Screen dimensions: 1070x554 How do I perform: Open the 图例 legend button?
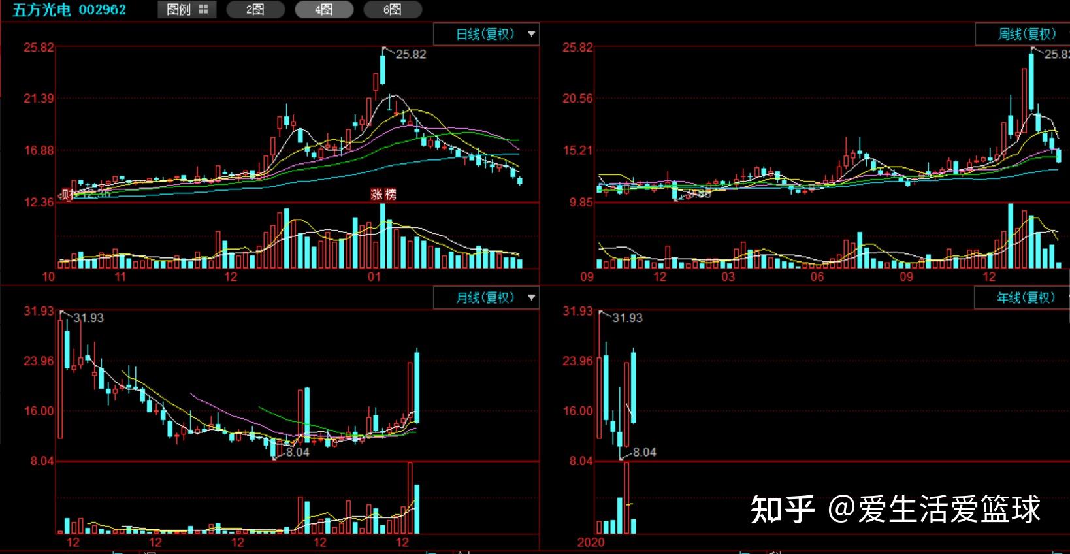coord(187,10)
